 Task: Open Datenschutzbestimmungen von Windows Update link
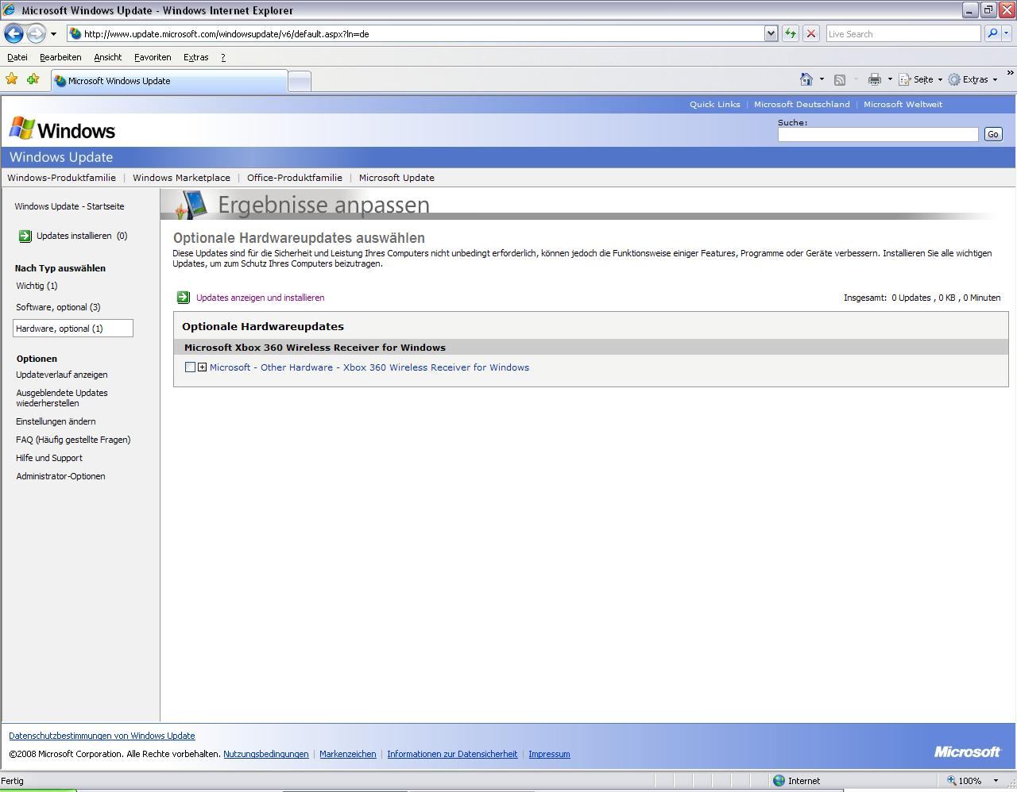pyautogui.click(x=102, y=736)
